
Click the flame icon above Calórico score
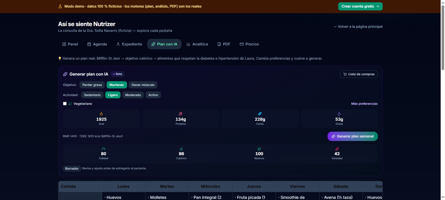tap(181, 149)
